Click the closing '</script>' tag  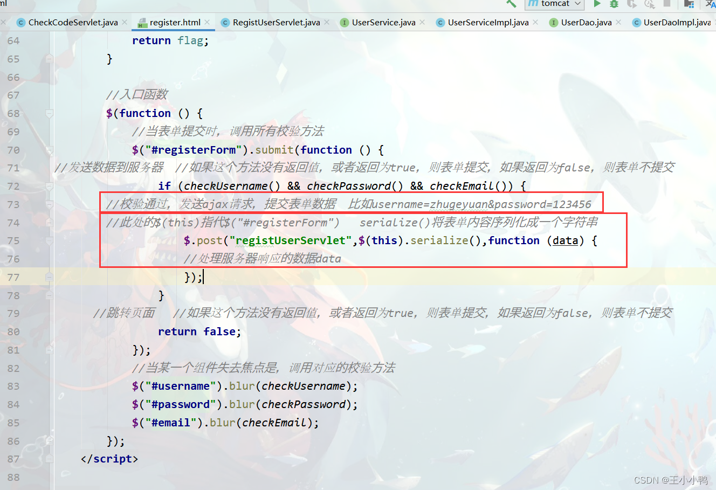pos(109,459)
